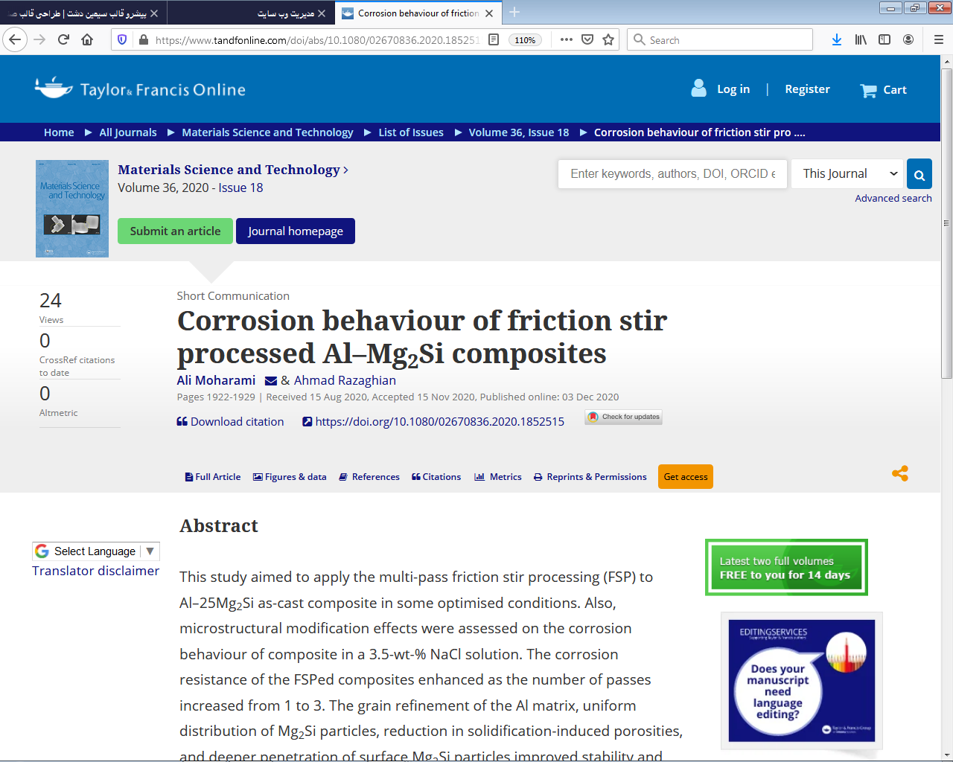Viewport: 953px width, 762px height.
Task: Open the library bookshelf icon
Action: [861, 39]
